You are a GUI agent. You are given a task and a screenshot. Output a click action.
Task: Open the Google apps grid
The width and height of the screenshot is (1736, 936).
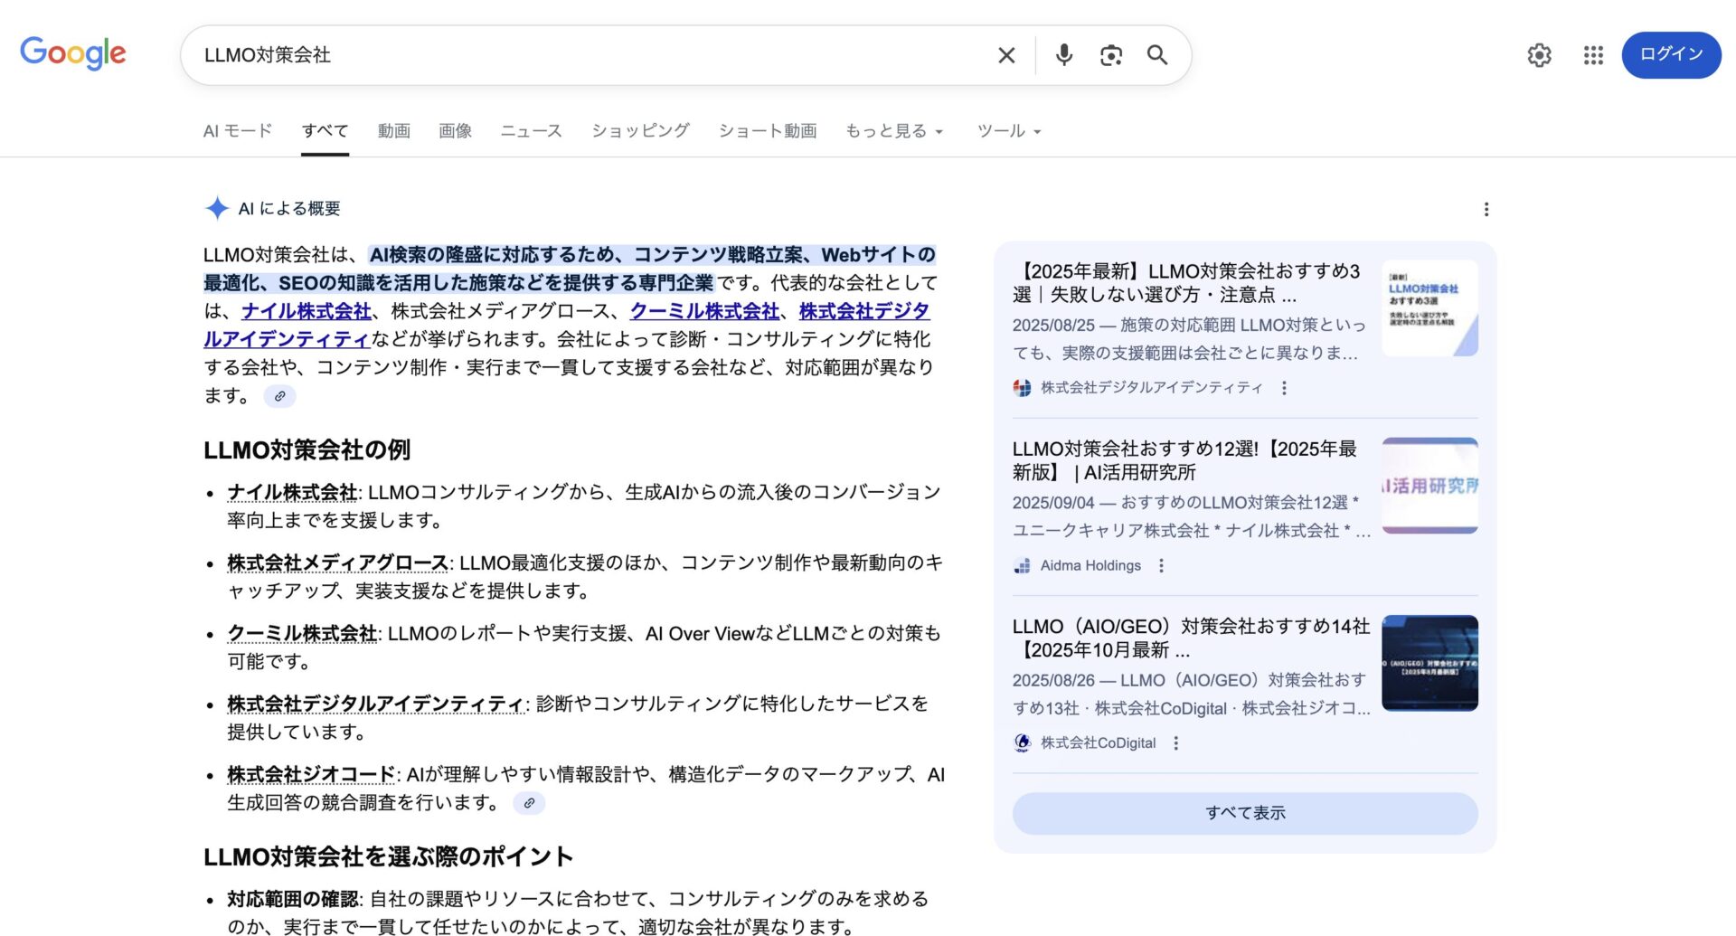point(1592,55)
